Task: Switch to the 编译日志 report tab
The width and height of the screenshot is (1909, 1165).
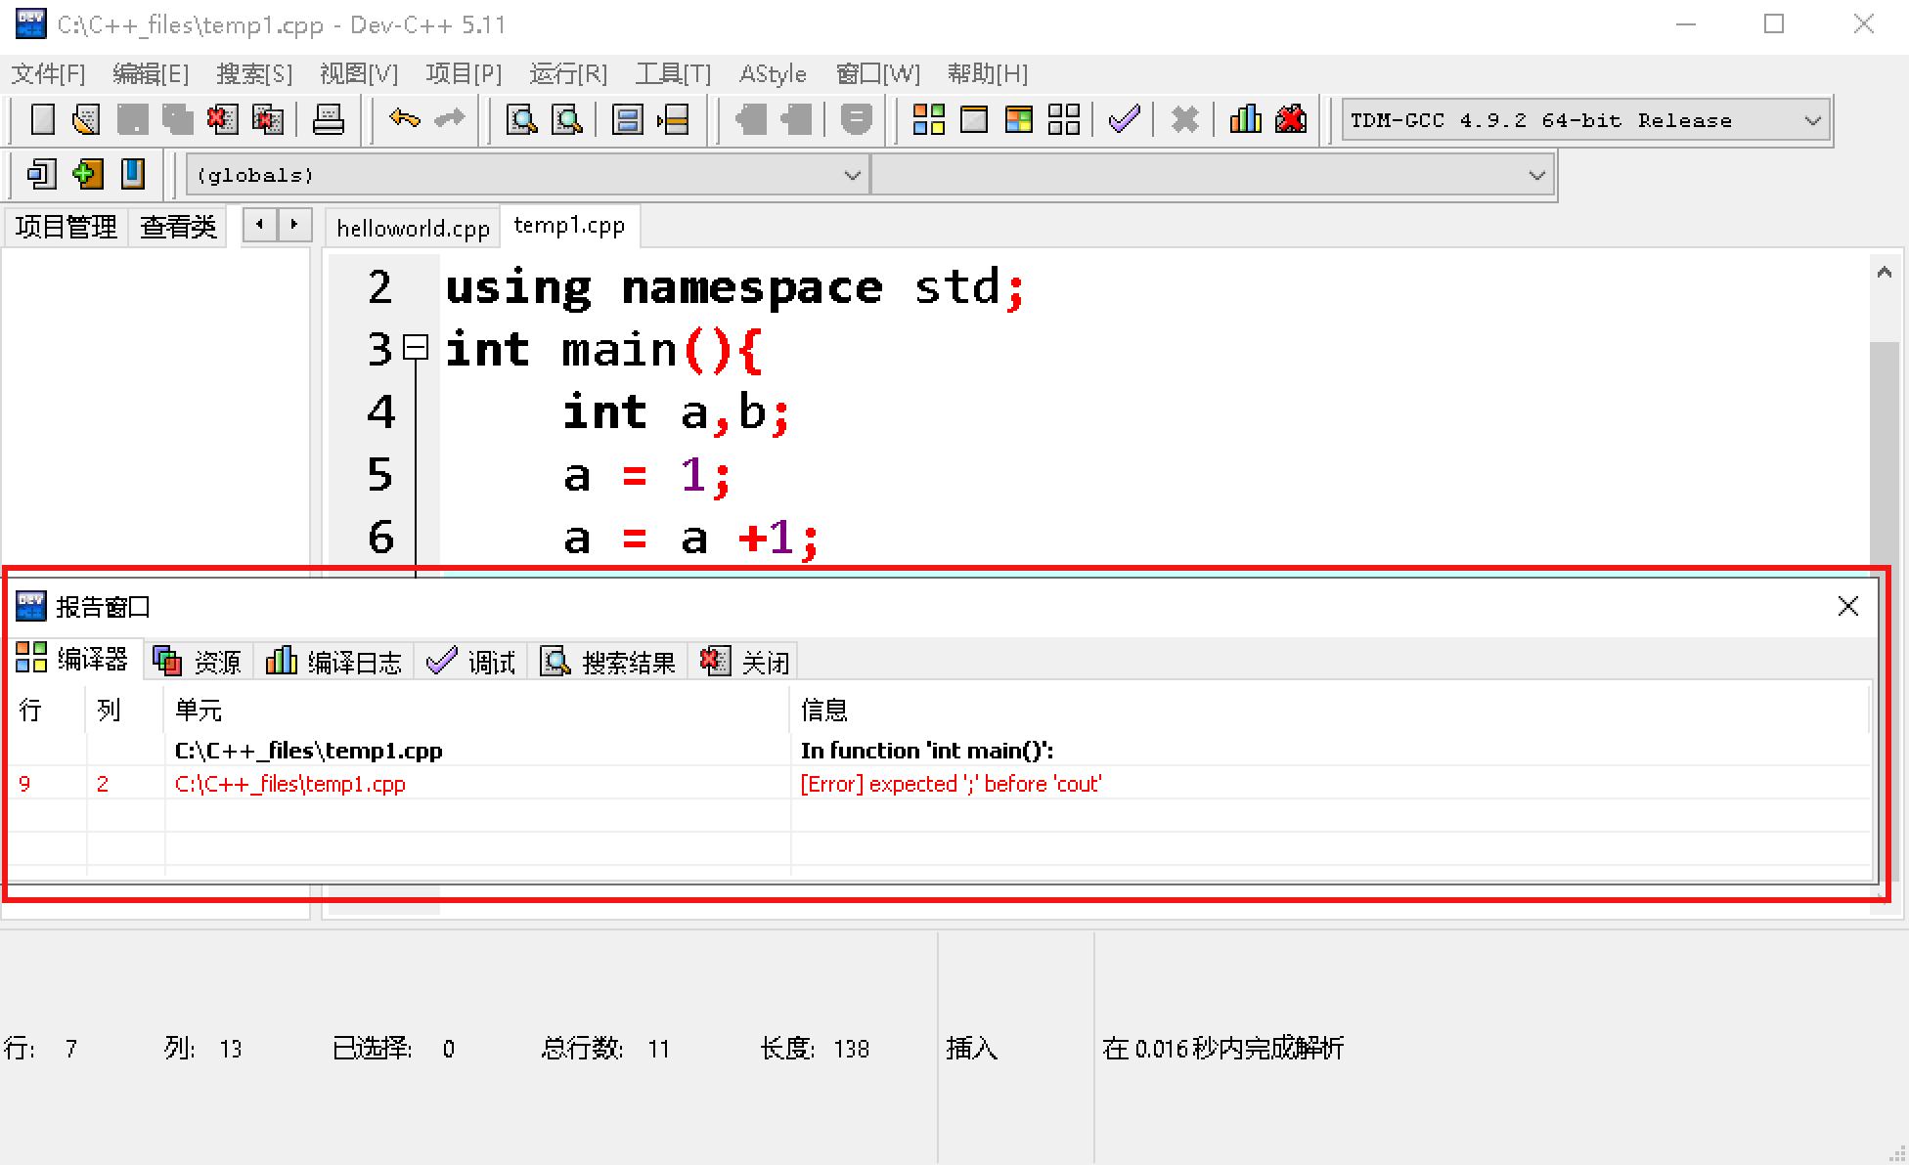Action: (334, 663)
